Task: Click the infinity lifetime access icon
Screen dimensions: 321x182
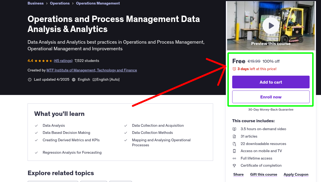Action: 234,158
